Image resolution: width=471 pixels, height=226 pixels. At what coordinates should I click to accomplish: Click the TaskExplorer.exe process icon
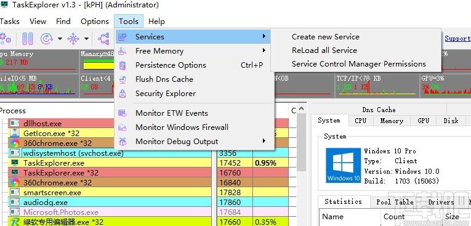click(x=14, y=163)
